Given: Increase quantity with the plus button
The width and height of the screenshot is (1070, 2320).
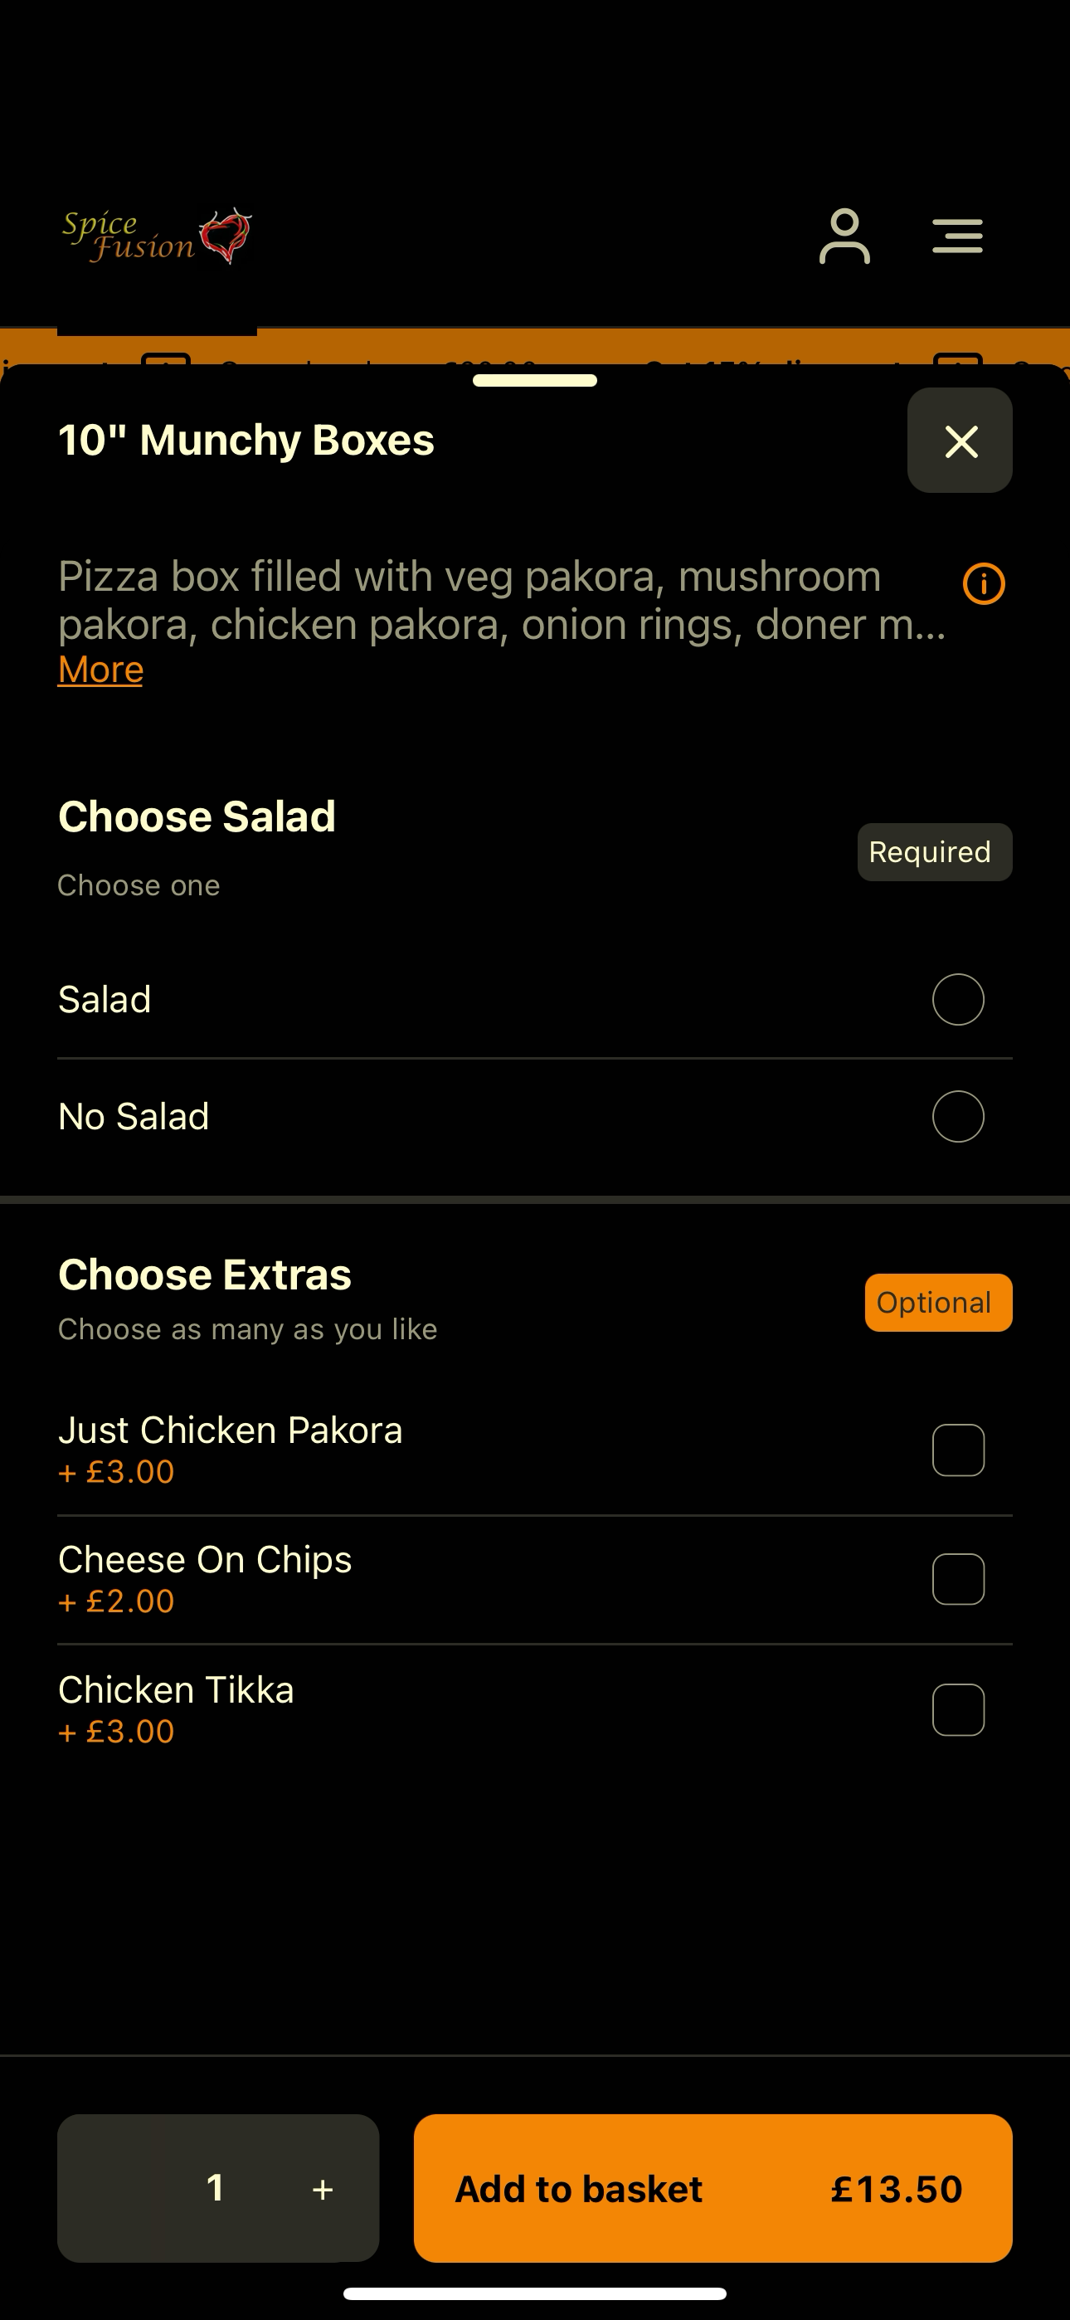Looking at the screenshot, I should (x=323, y=2189).
